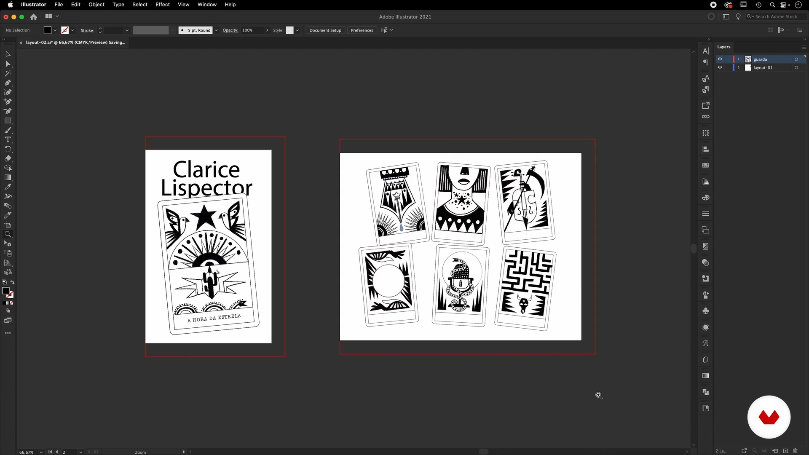
Task: Select the Selection tool arrow
Action: tap(8, 54)
